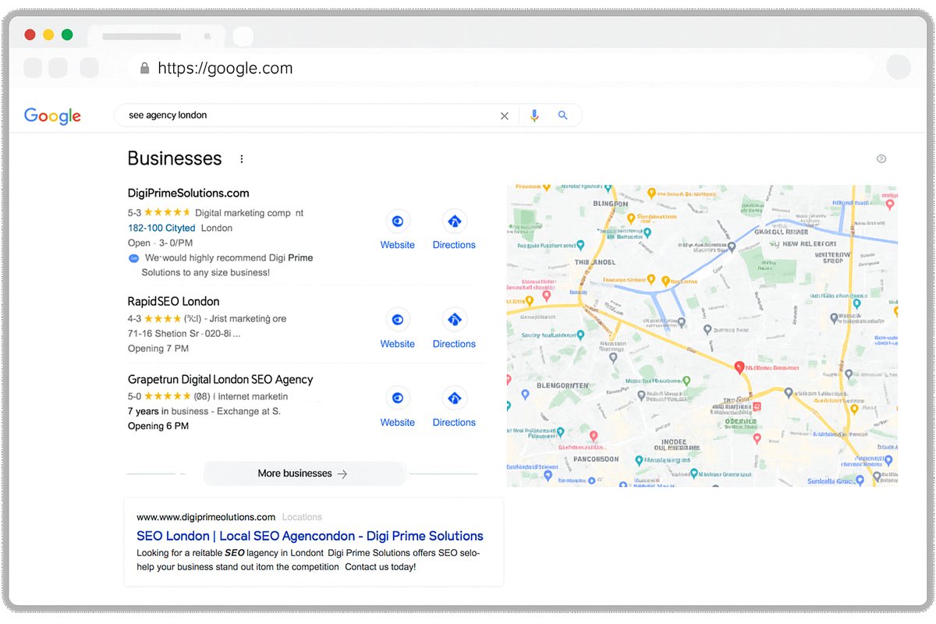Select the 'Businesses' heading text
936x624 pixels.
tap(175, 158)
